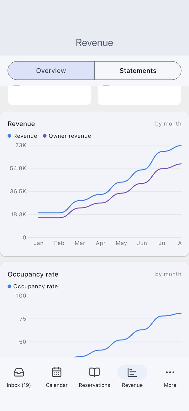This screenshot has width=189, height=411.
Task: Switch to the Statements tab
Action: click(138, 71)
